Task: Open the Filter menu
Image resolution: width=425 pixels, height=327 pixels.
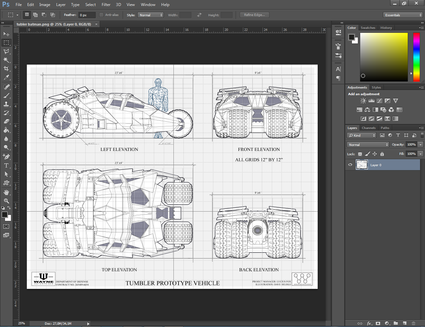Action: (x=106, y=5)
